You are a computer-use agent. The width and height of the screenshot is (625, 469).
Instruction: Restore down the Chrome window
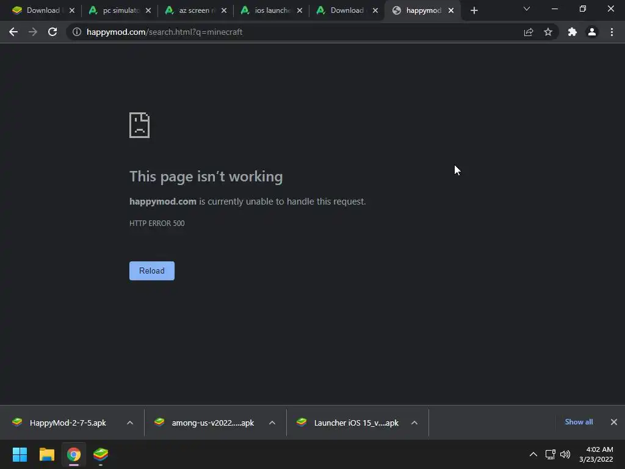coord(583,9)
